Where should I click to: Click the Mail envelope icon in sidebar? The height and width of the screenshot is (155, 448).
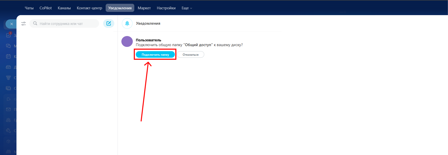click(x=8, y=109)
